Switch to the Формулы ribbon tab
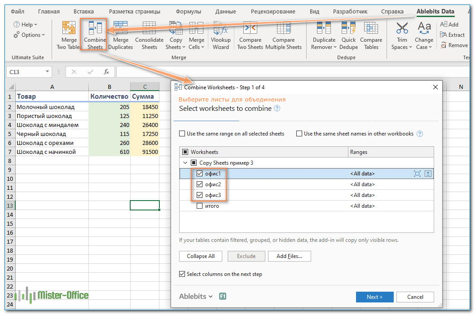Screen dimensions: 475x315 click(188, 11)
